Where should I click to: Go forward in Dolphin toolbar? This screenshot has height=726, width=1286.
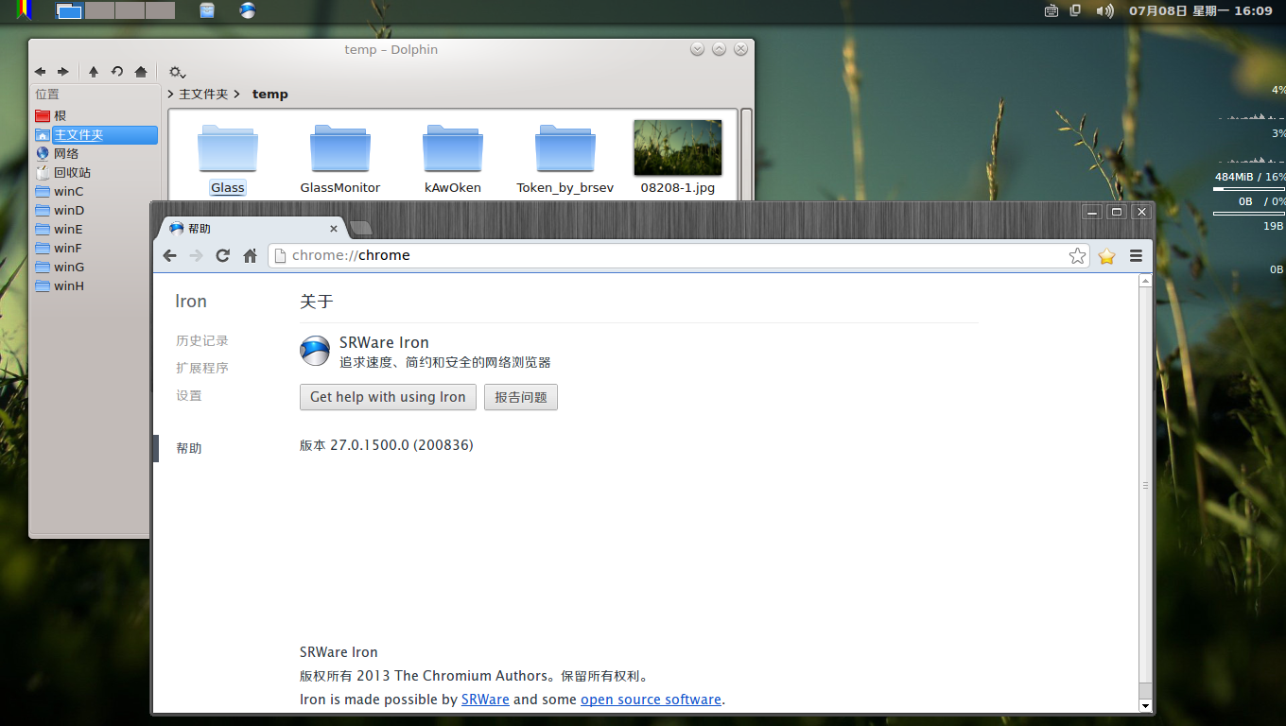pos(63,72)
